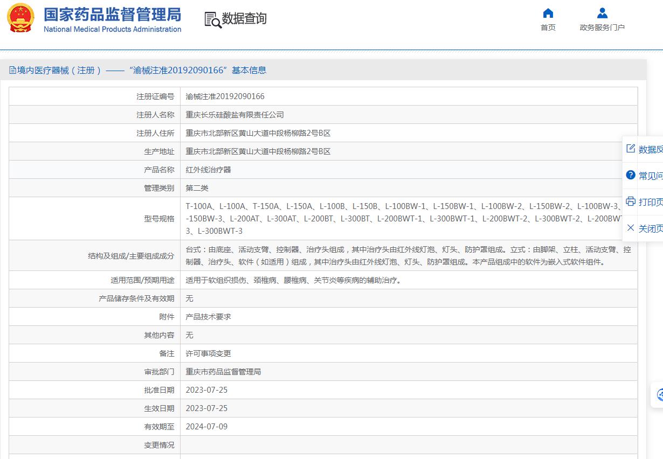Click the 管理类别 label cell

click(x=94, y=188)
